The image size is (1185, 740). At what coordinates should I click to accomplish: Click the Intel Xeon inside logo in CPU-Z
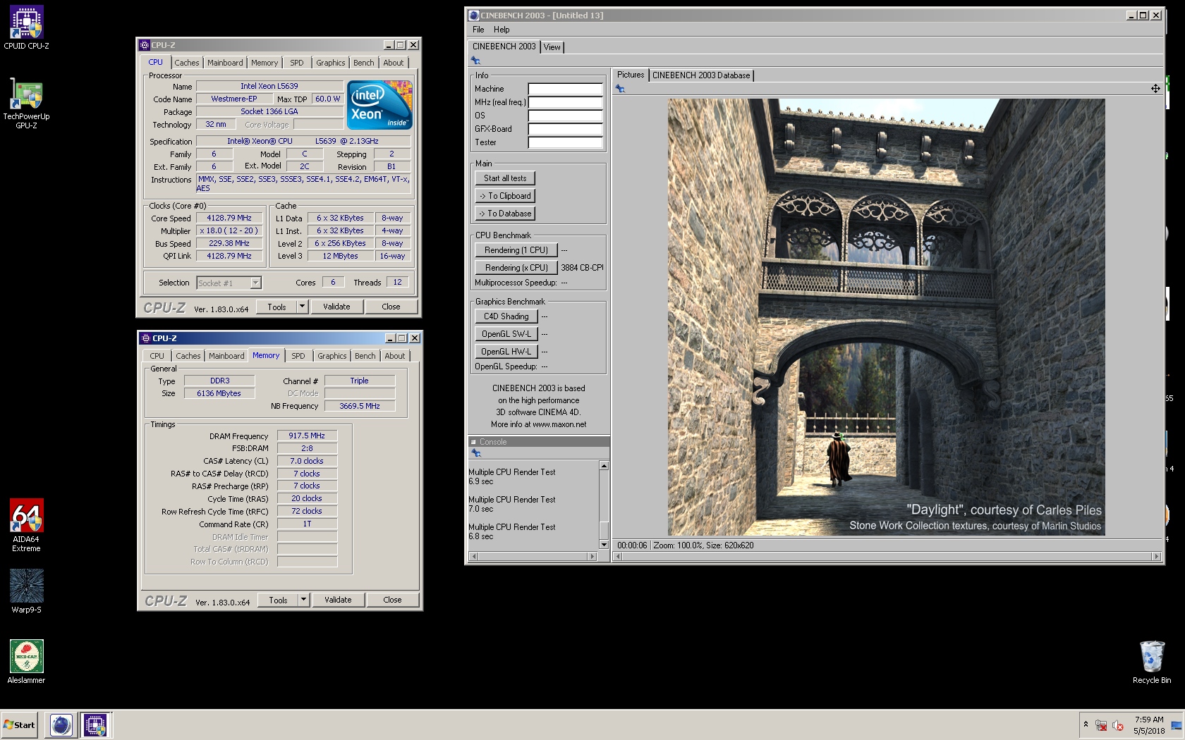click(380, 104)
